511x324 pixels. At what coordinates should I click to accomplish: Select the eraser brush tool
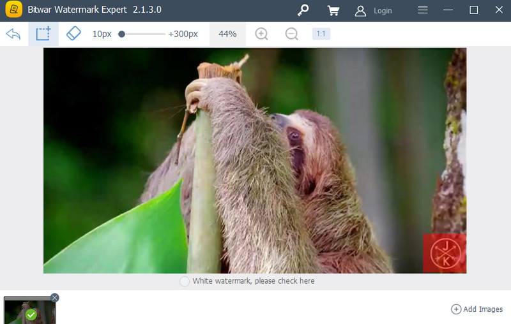[x=74, y=34]
